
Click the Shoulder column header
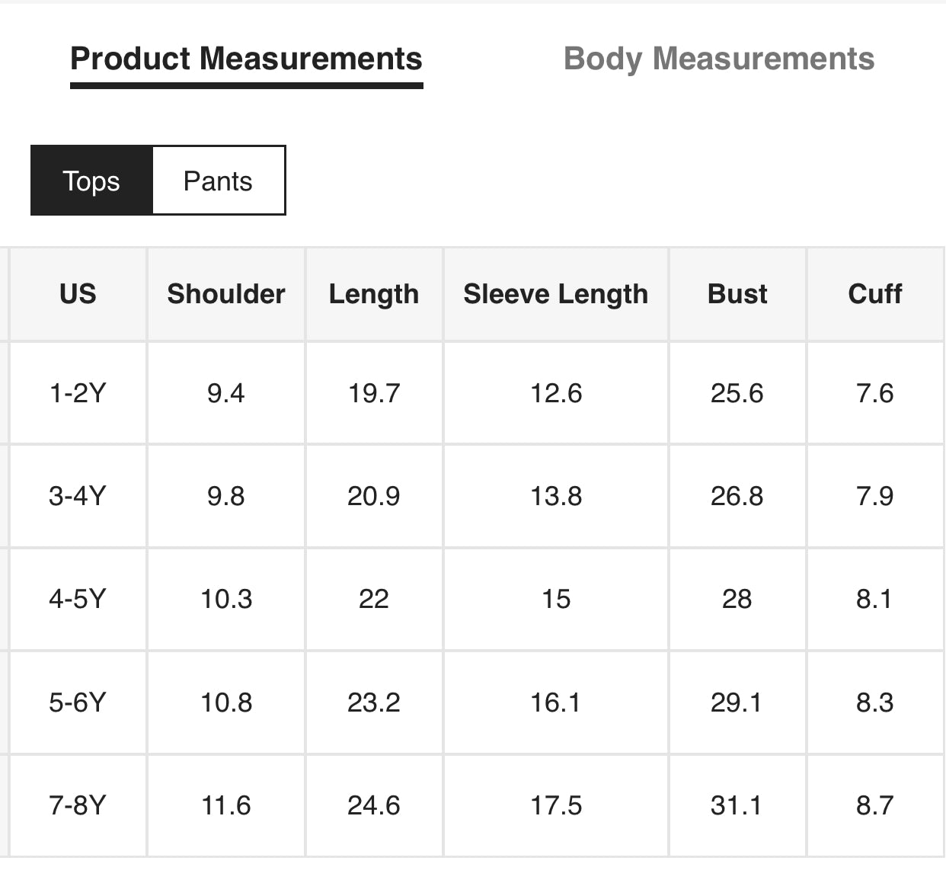(226, 294)
